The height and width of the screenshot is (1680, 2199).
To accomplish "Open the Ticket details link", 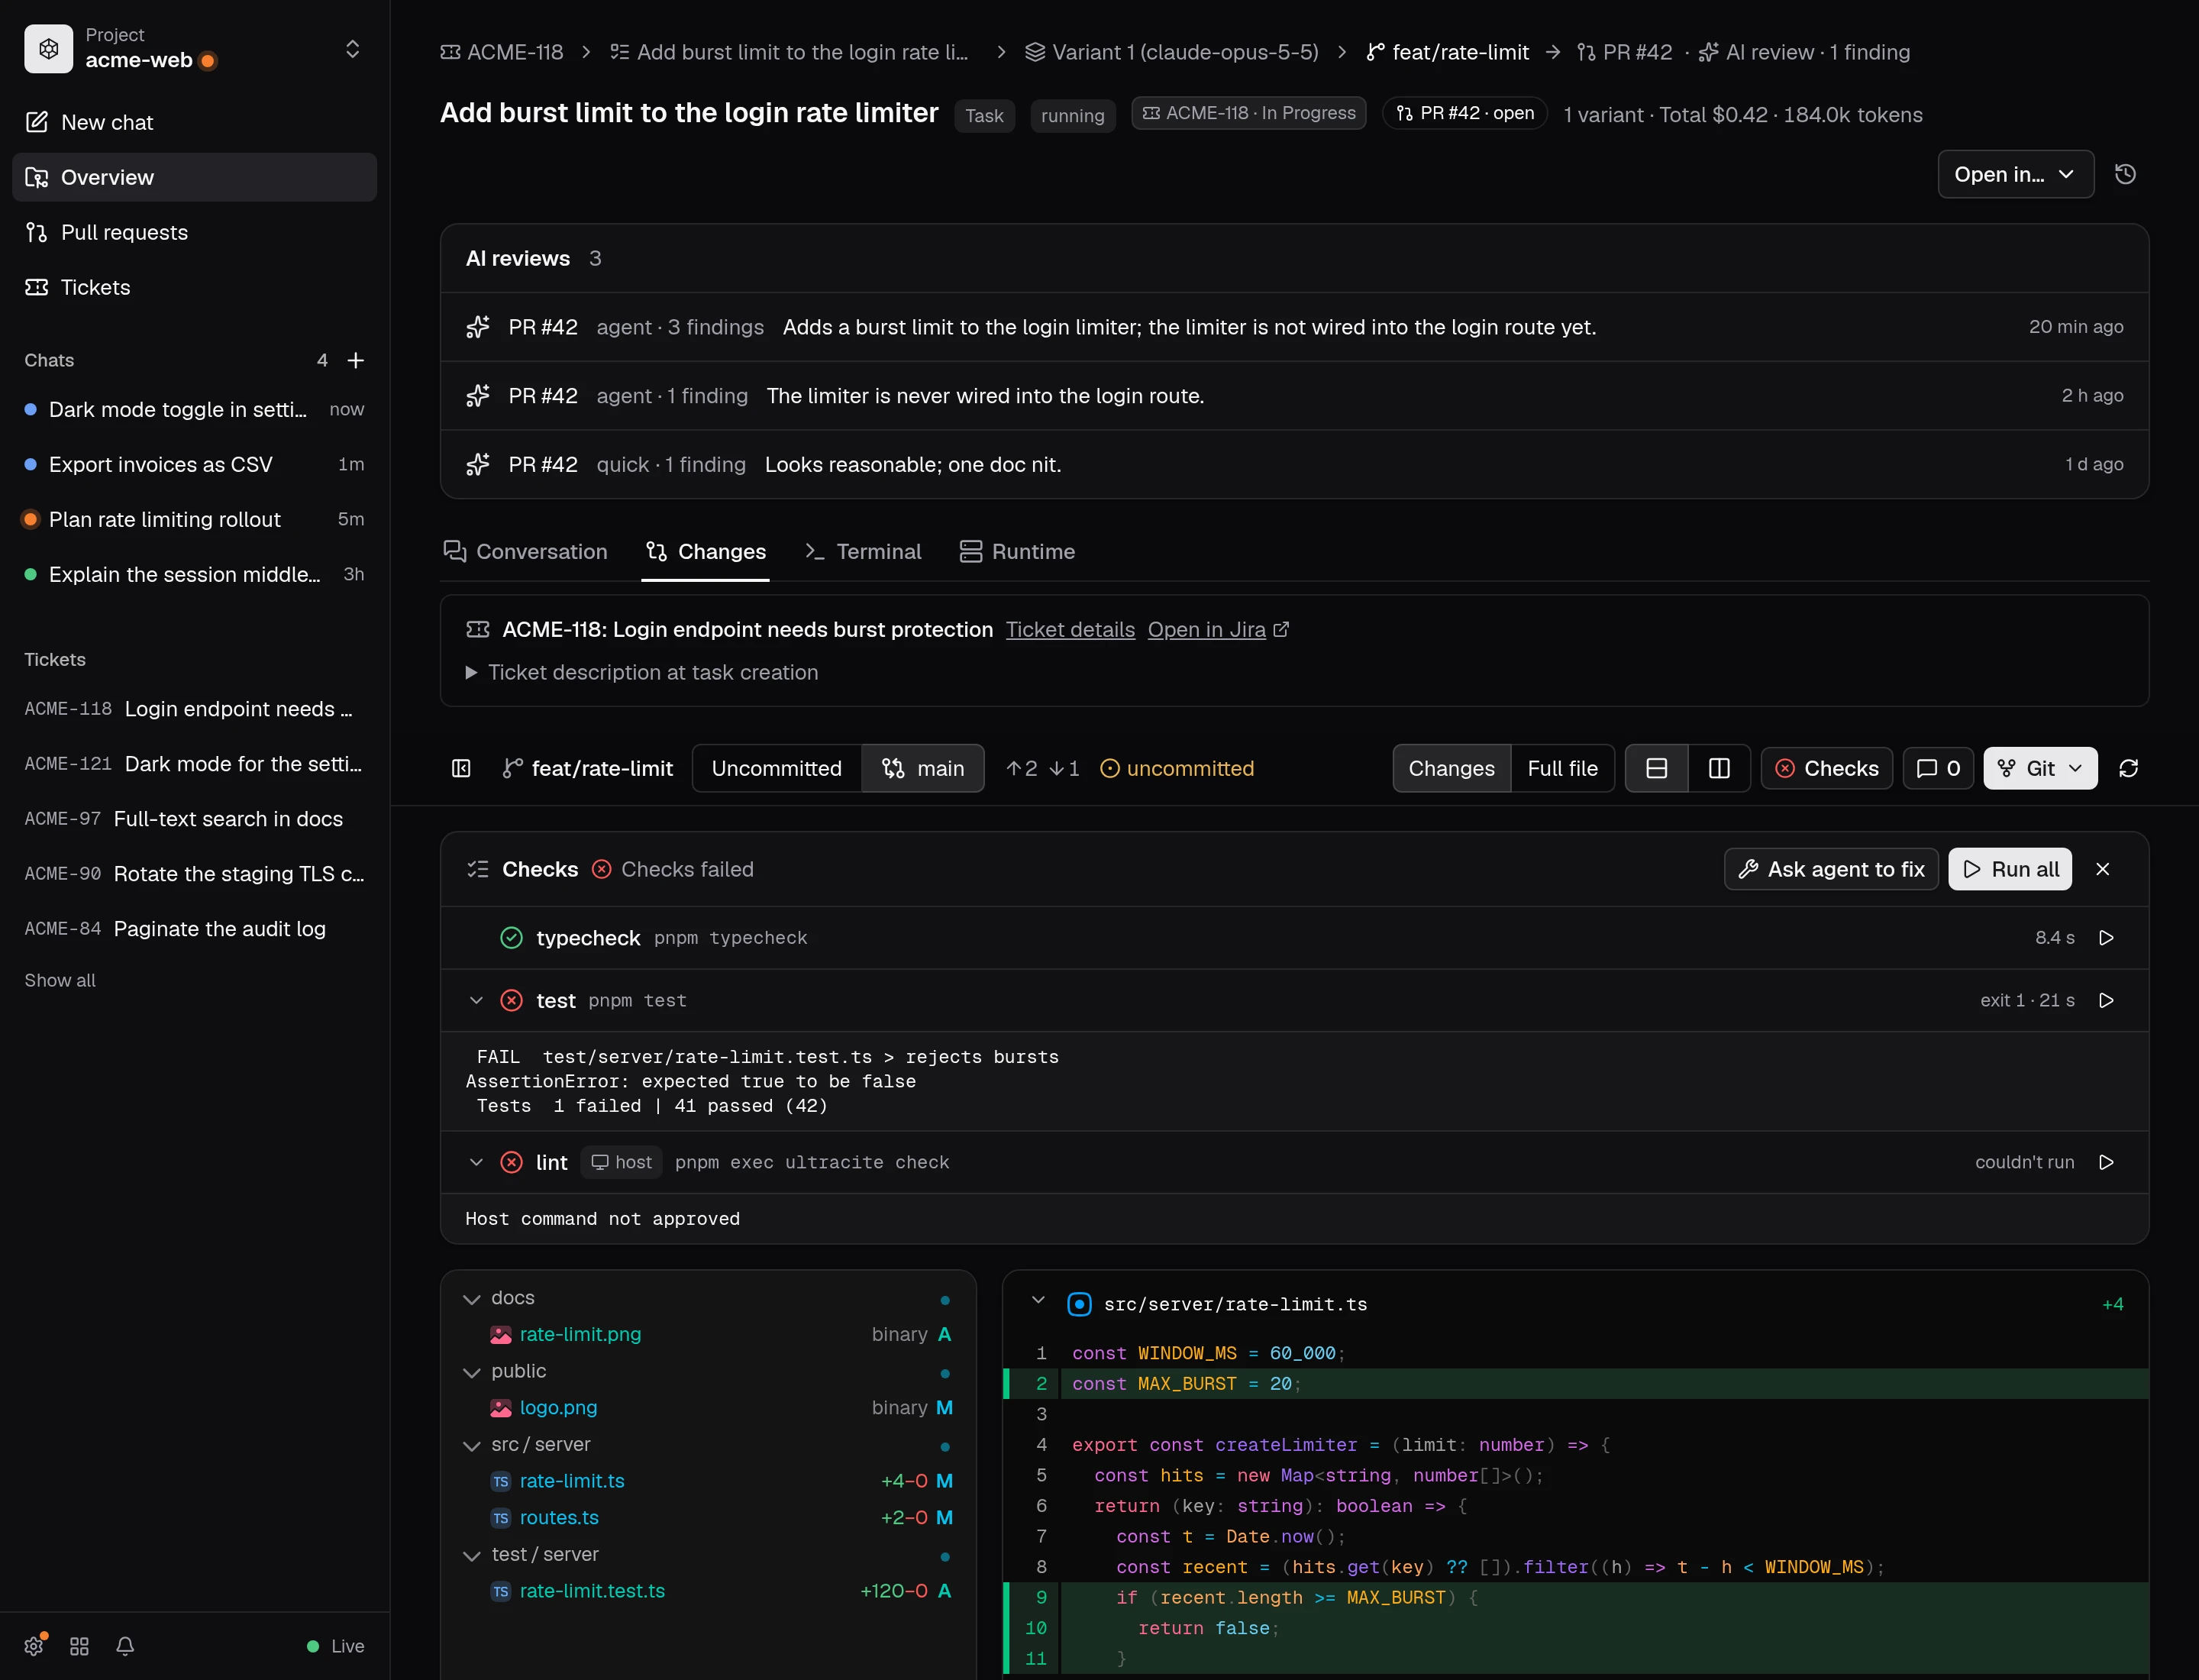I will click(1070, 629).
